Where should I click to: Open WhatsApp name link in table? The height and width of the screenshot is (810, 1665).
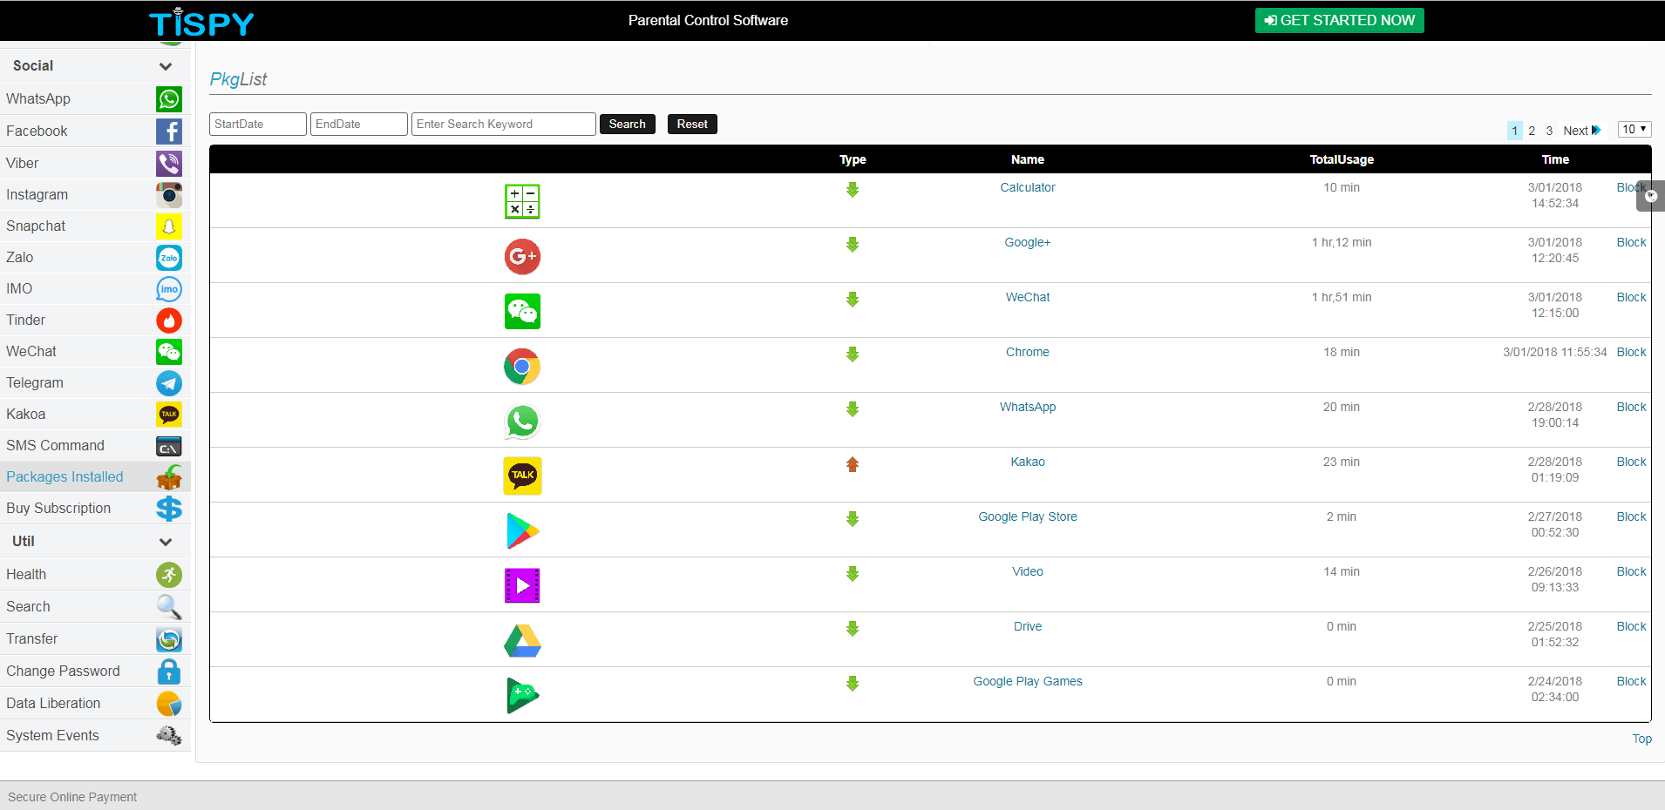1028,407
